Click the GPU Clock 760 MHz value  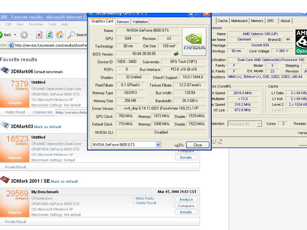point(125,116)
